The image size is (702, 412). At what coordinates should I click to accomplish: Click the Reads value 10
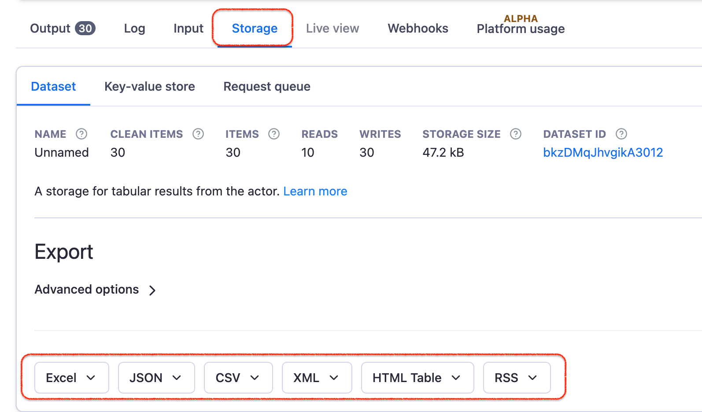click(308, 152)
